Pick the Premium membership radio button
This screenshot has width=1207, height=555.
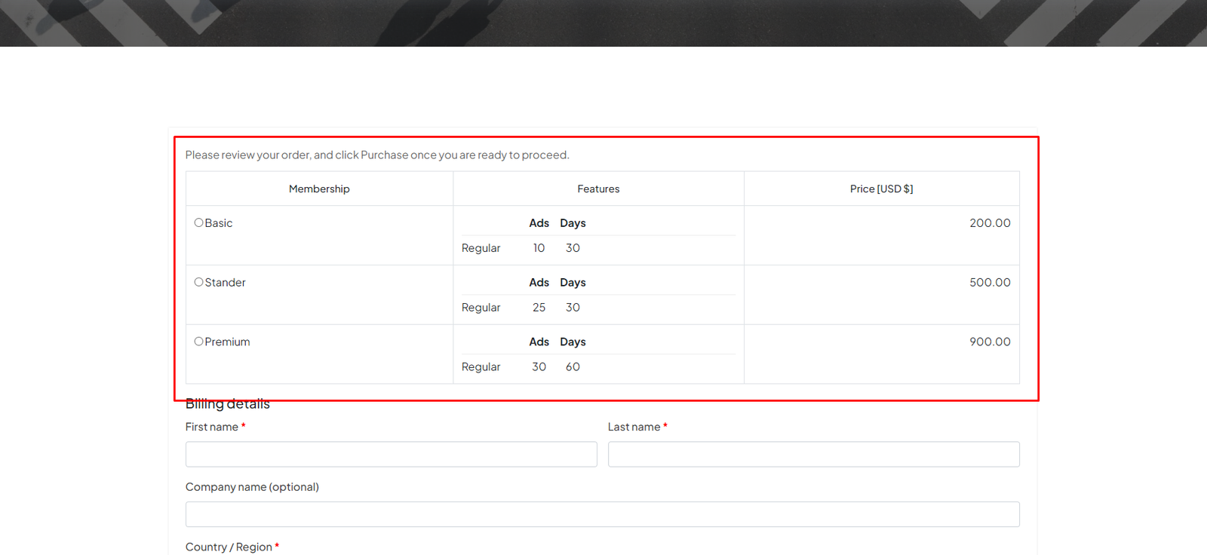point(198,342)
